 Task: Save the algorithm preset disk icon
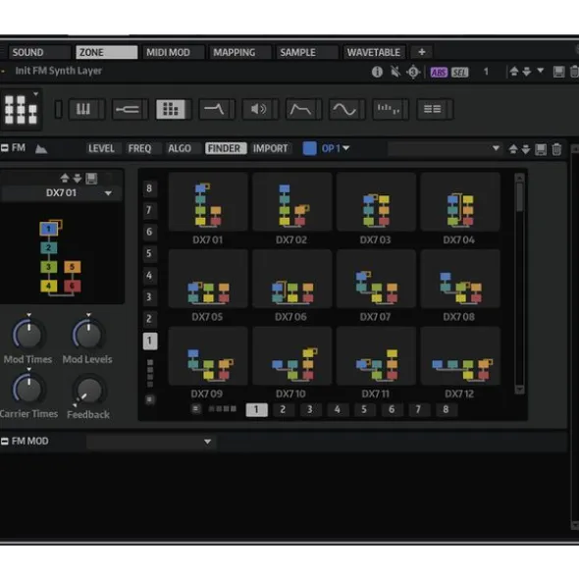pos(91,179)
